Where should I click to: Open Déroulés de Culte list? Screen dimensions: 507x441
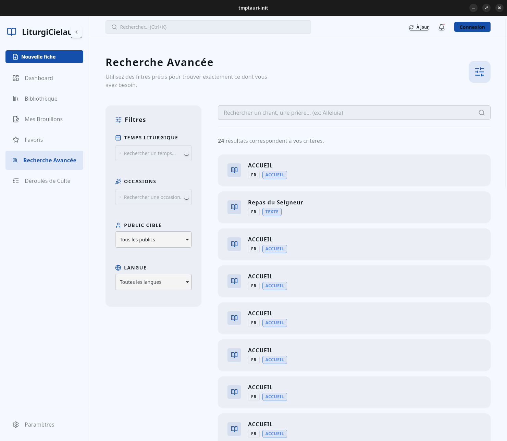point(47,181)
